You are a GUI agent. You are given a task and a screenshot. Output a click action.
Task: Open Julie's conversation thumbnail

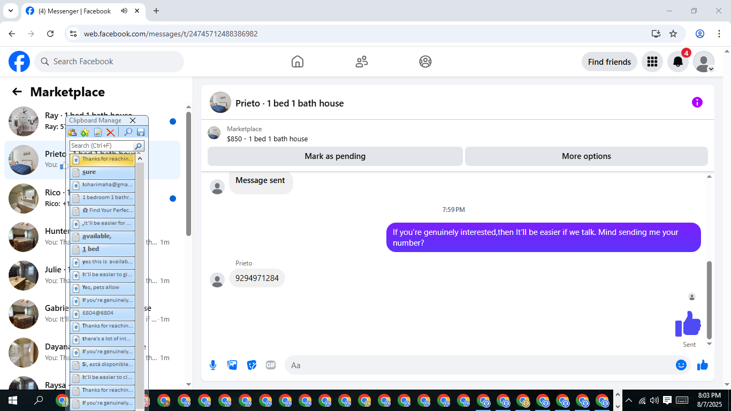(x=24, y=276)
